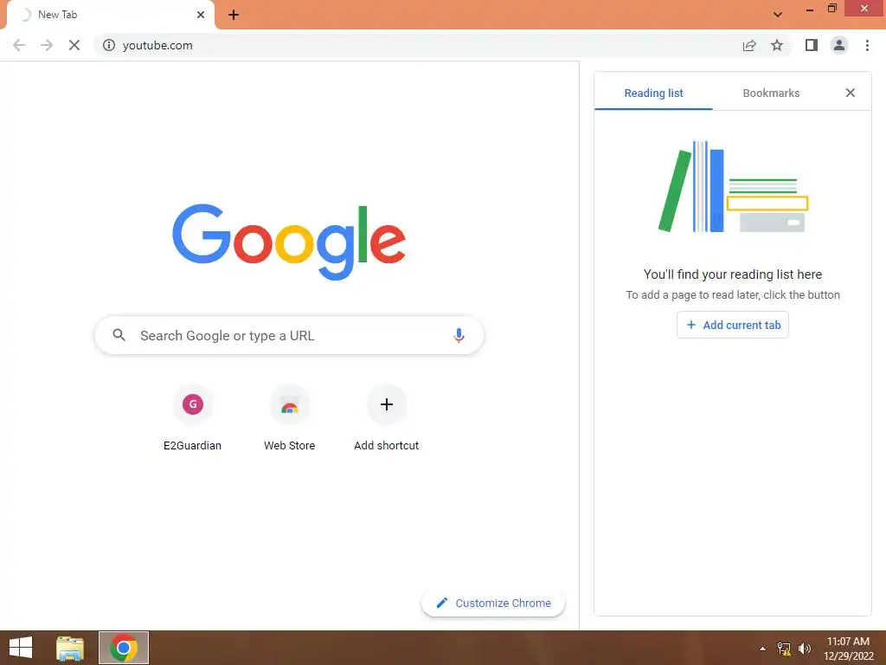Image resolution: width=886 pixels, height=665 pixels.
Task: Stop loading the page
Action: [74, 45]
